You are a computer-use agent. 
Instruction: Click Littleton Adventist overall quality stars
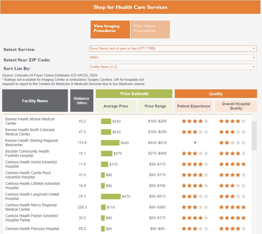233,185
